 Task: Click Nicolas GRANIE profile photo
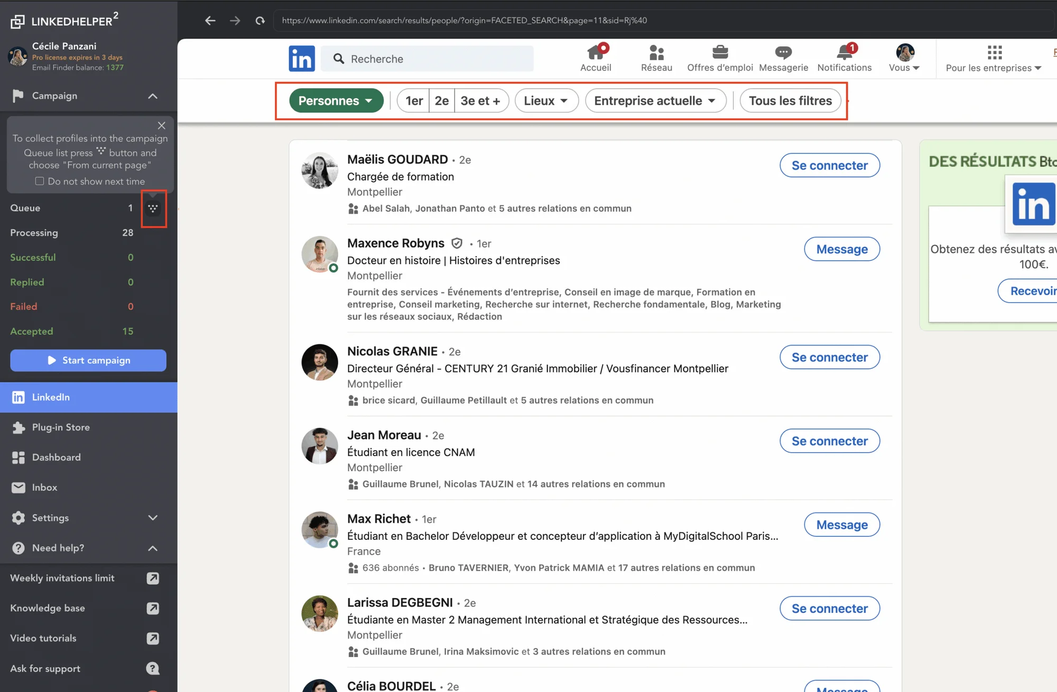tap(320, 362)
